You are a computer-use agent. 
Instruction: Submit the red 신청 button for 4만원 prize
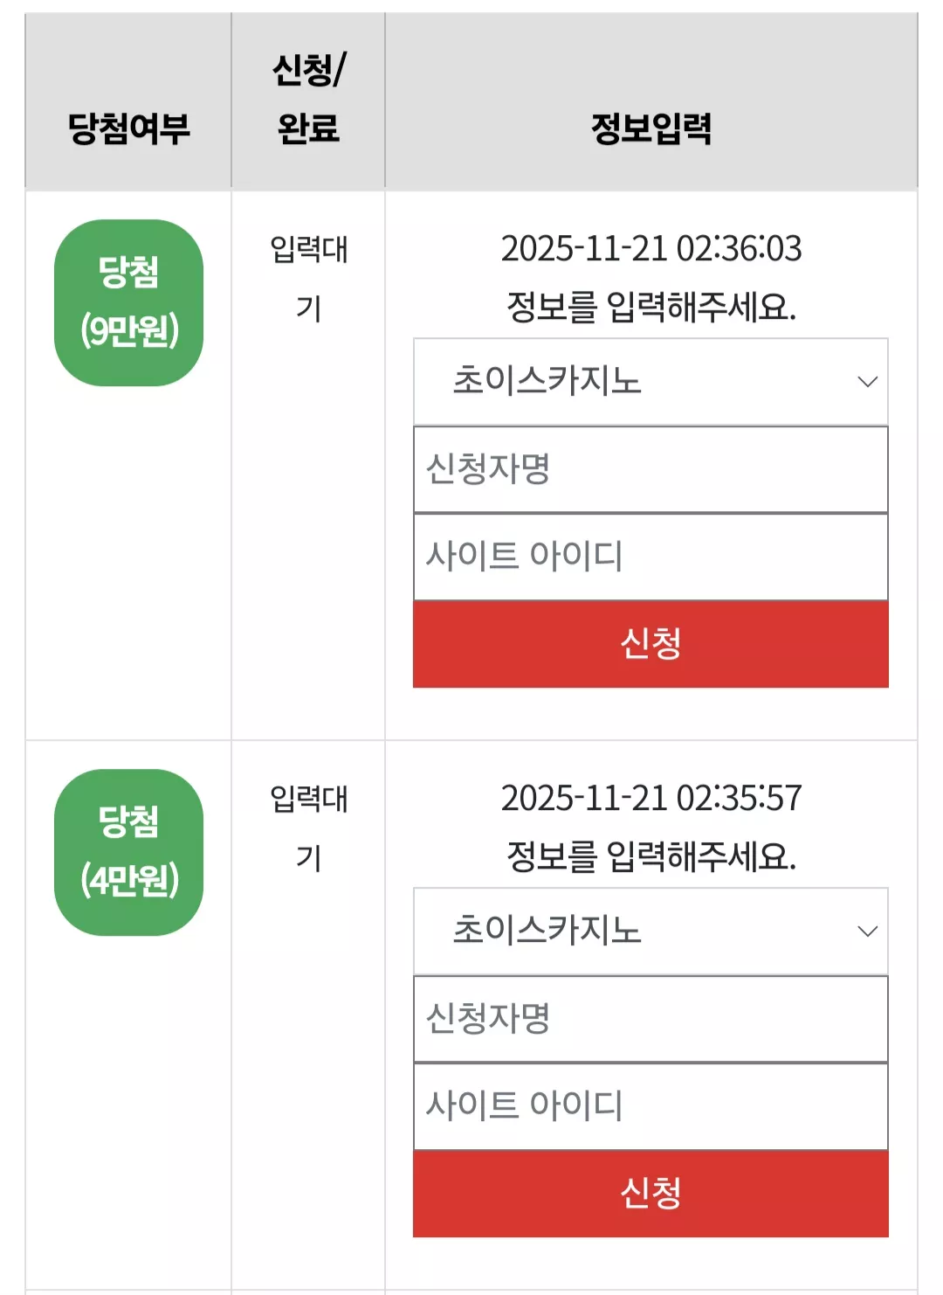pos(650,1194)
